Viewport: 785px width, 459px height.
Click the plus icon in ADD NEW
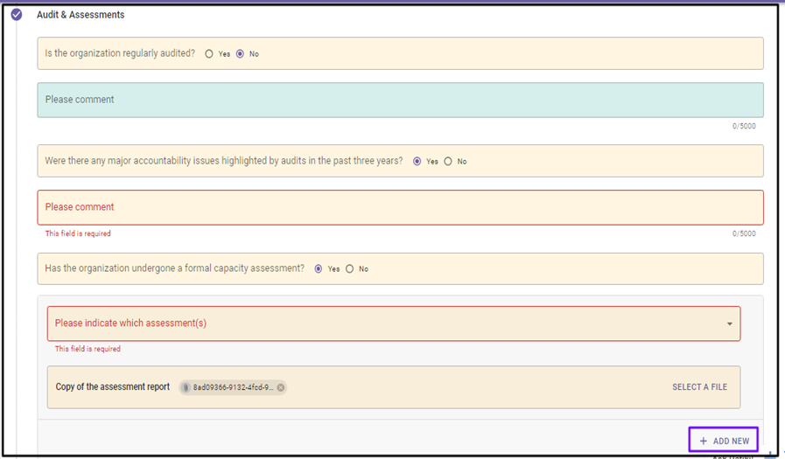click(x=704, y=442)
